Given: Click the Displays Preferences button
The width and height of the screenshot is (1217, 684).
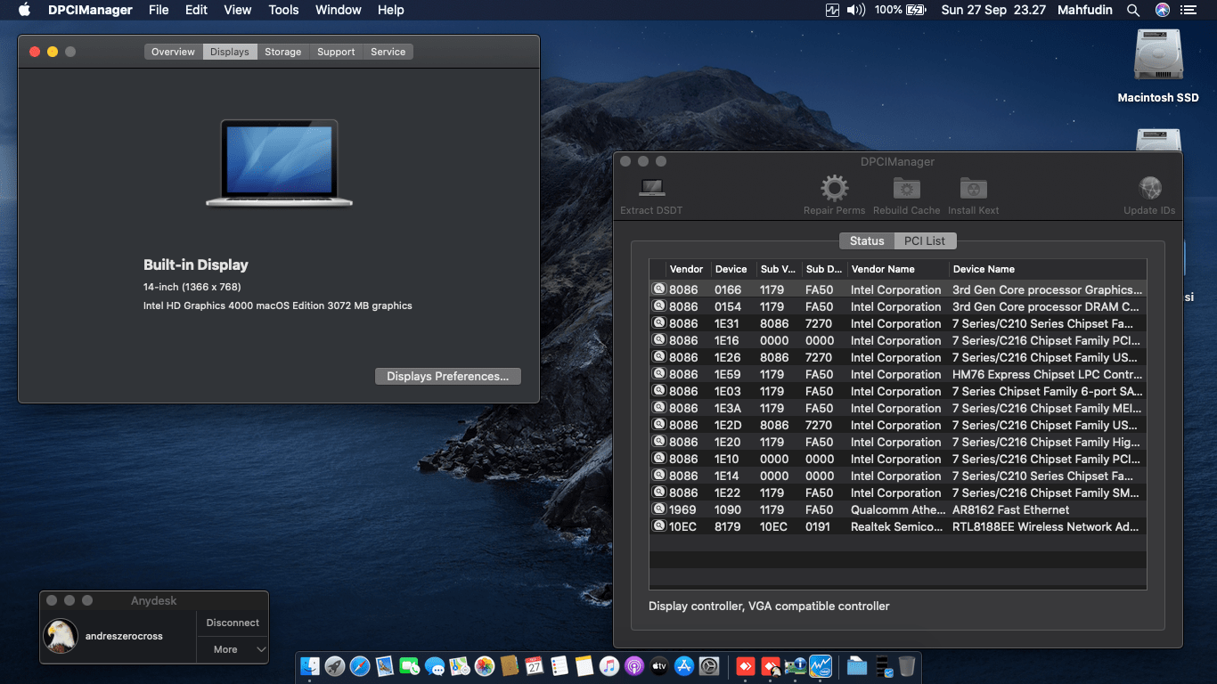Looking at the screenshot, I should (447, 377).
